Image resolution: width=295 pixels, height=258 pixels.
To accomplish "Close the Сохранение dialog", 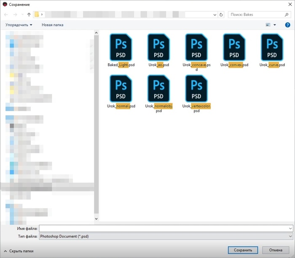I will click(x=290, y=4).
